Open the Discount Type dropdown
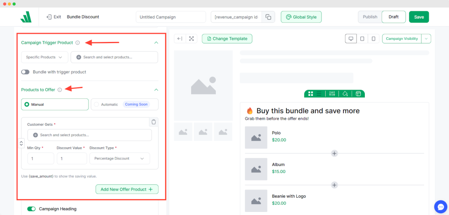The width and height of the screenshot is (449, 215). pyautogui.click(x=119, y=159)
